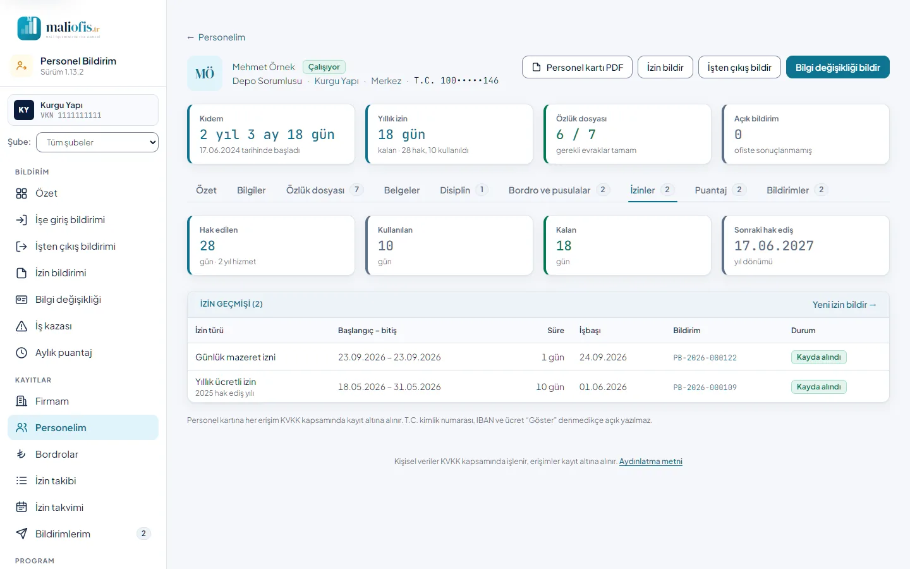Screen dimensions: 910x569
Task: Switch to the Özlük dosyası tab
Action: click(324, 190)
